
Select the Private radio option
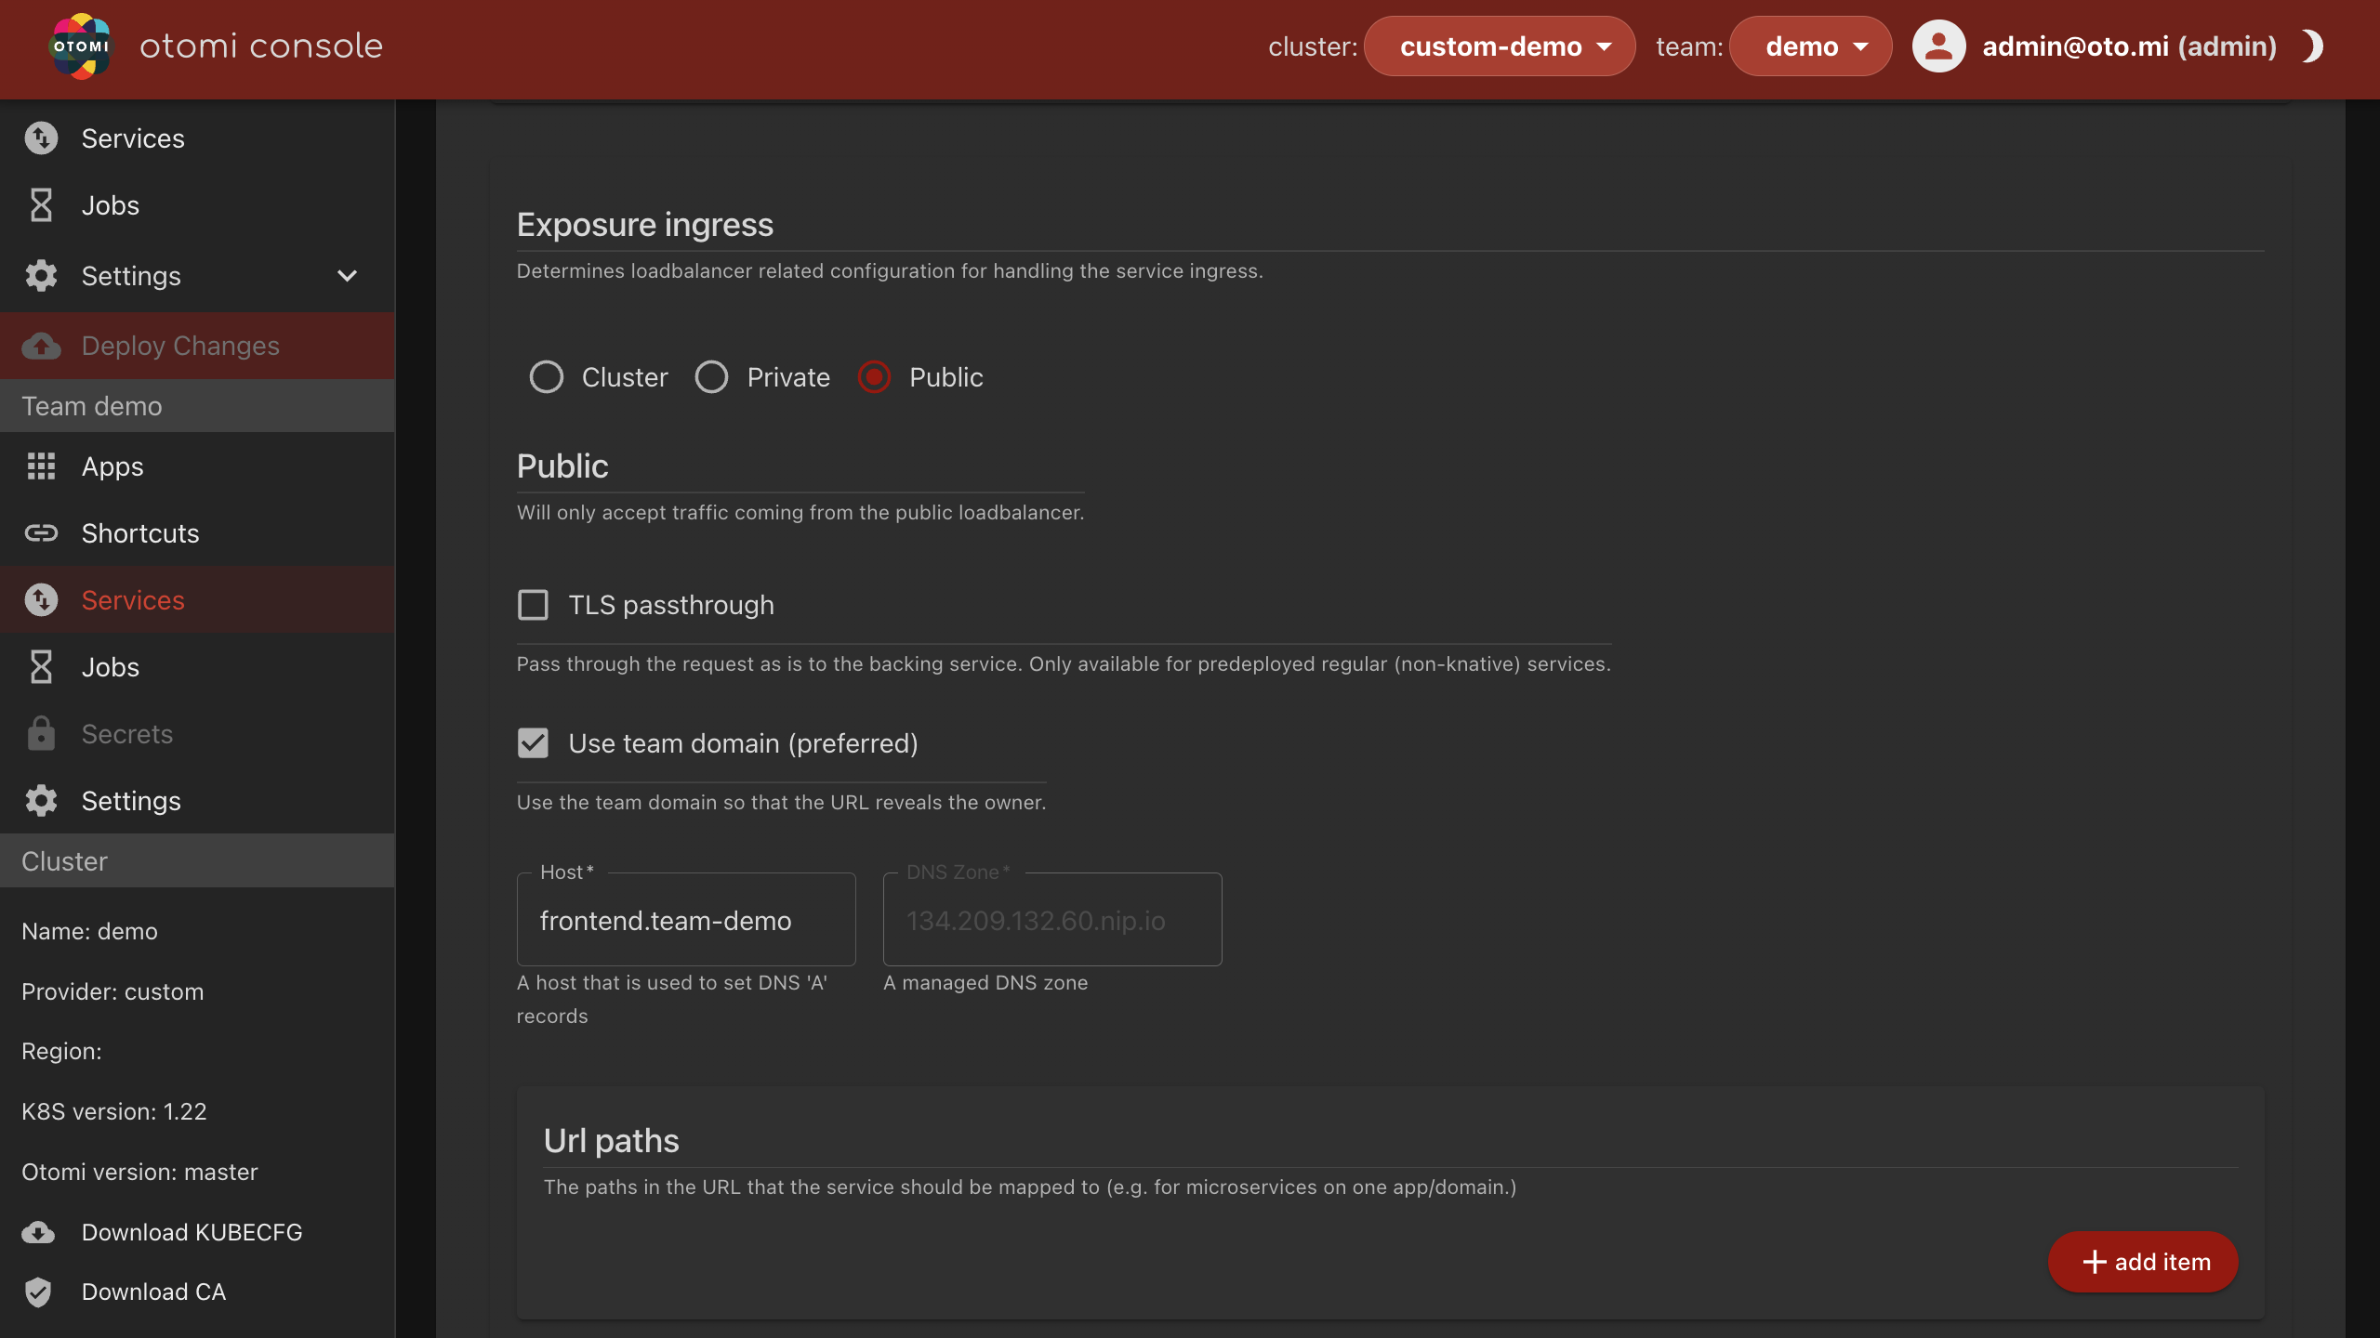pos(712,377)
